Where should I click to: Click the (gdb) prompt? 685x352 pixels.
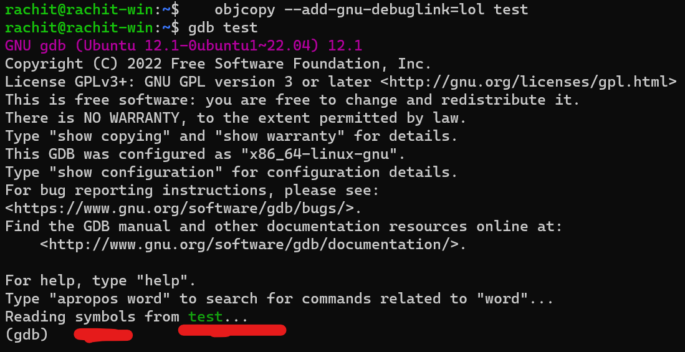tap(26, 335)
